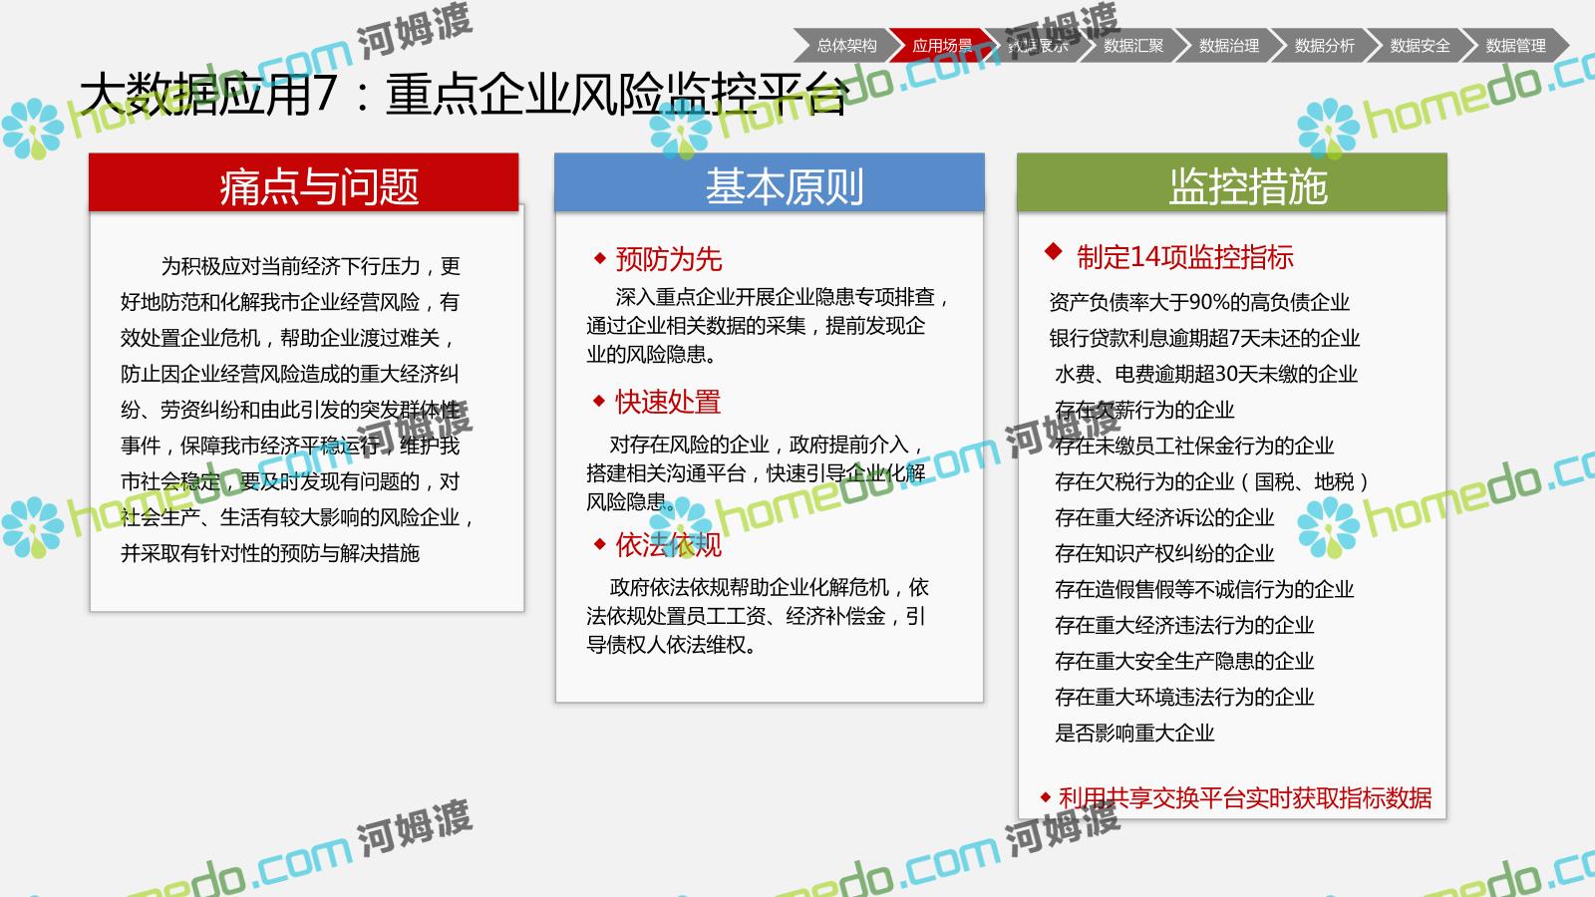Click the diamond bullet before 依法依规
The width and height of the screenshot is (1595, 897).
coord(599,544)
